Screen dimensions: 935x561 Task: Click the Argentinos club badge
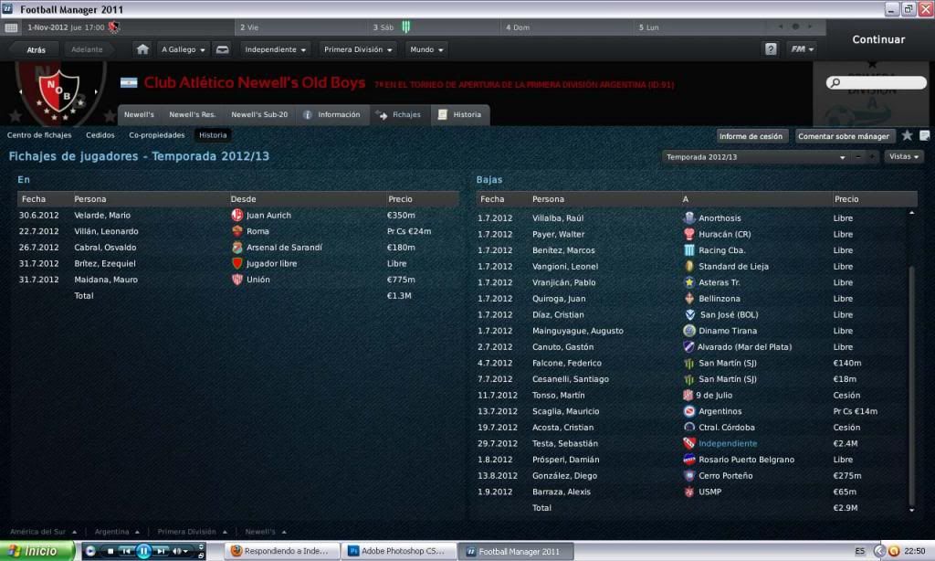tap(688, 412)
